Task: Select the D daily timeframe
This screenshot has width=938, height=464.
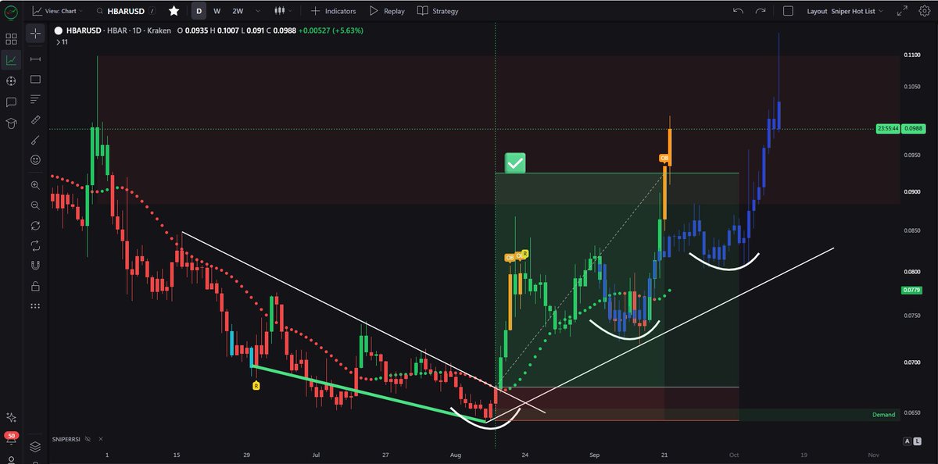Action: click(x=199, y=11)
